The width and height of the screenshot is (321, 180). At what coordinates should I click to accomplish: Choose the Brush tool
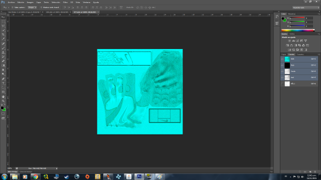point(3,48)
